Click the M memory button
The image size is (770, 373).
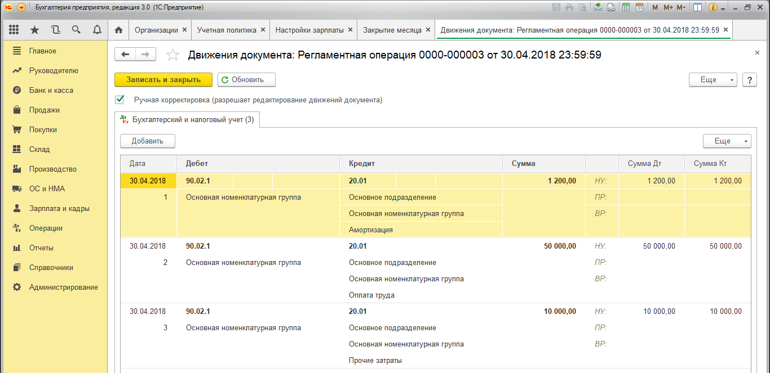655,8
